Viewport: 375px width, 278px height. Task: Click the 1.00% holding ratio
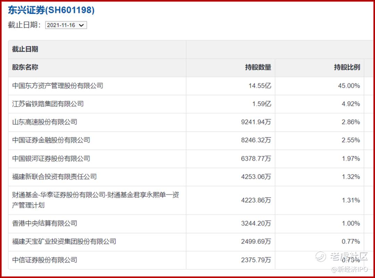pyautogui.click(x=351, y=224)
